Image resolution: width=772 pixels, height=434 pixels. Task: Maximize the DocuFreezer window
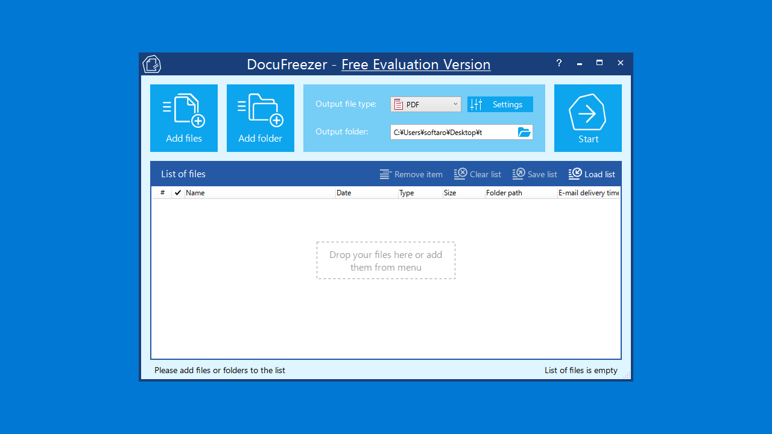pyautogui.click(x=600, y=63)
